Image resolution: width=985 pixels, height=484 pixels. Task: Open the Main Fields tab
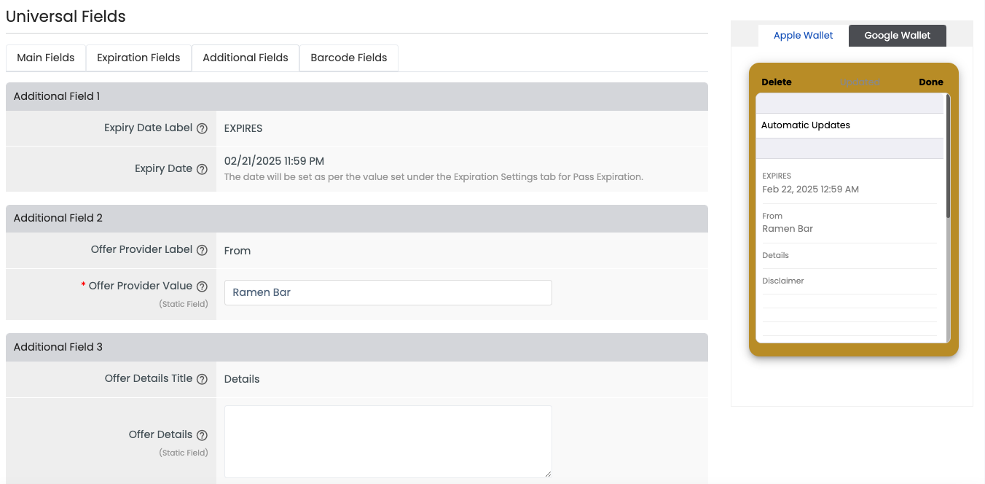pyautogui.click(x=46, y=58)
